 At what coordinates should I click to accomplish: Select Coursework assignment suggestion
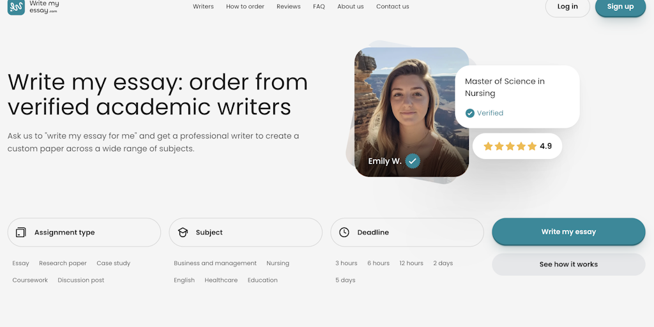tap(30, 280)
